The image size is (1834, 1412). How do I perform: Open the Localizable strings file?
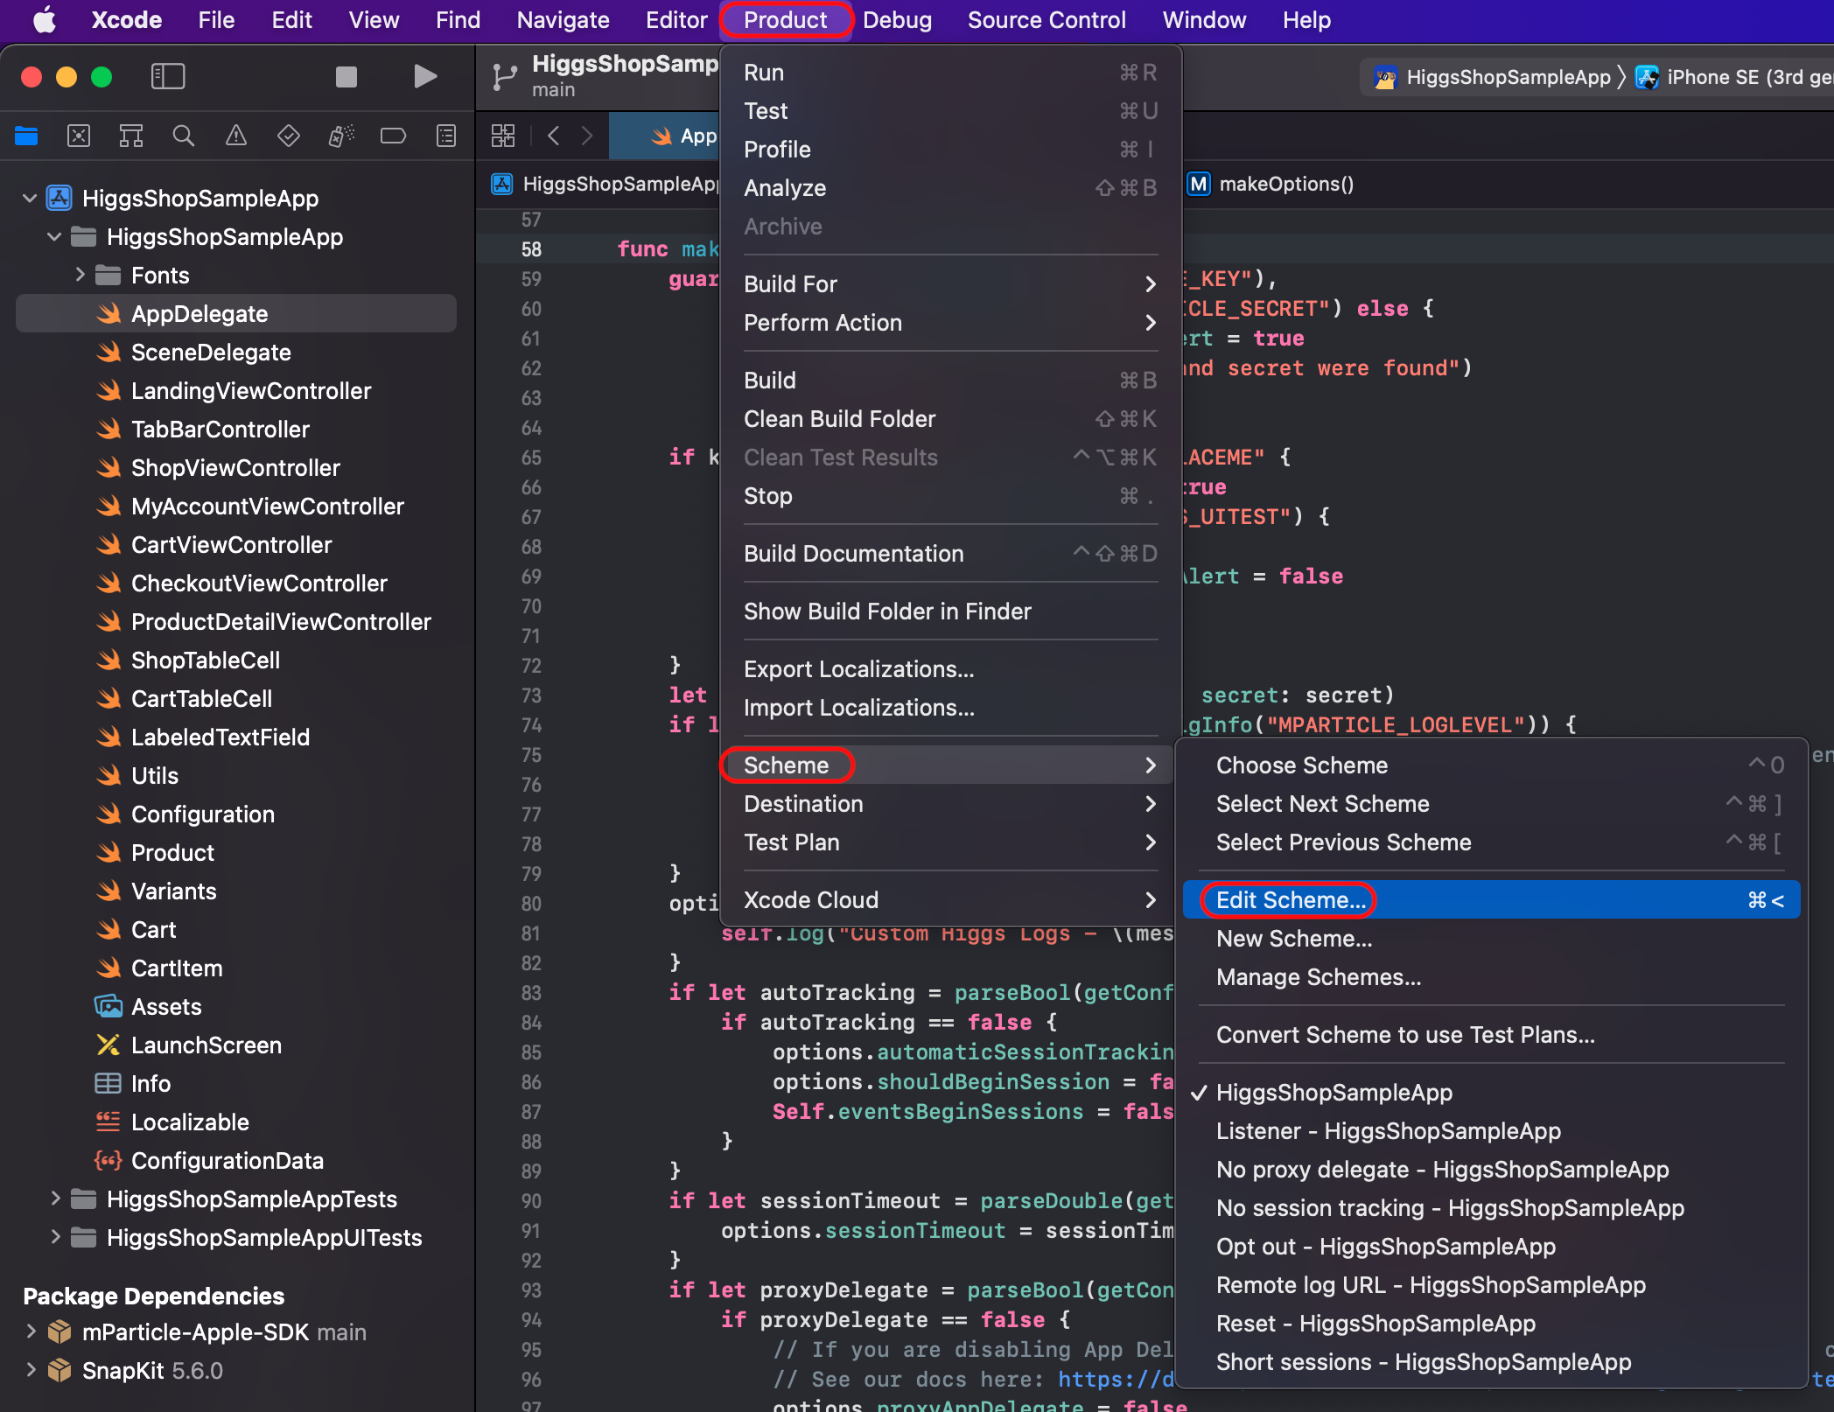236,1122
